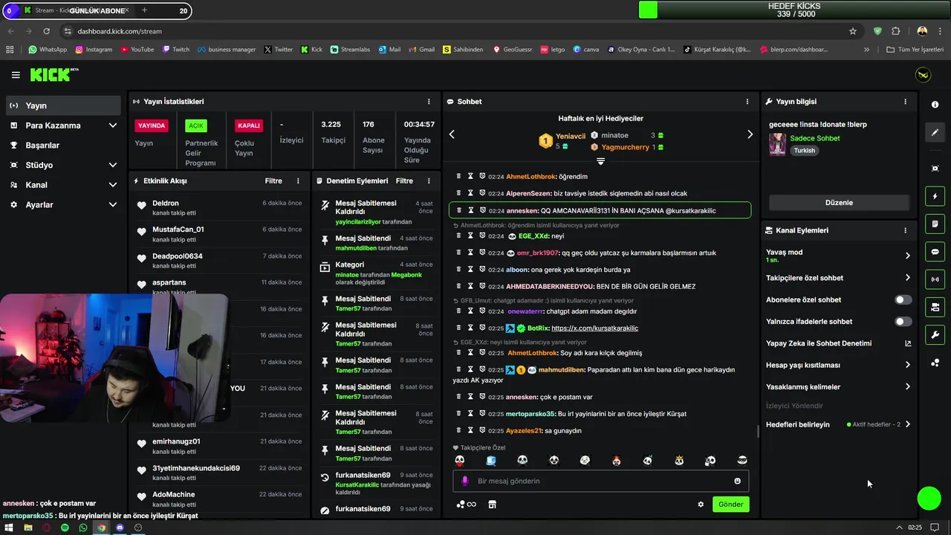
Task: Click the purple microphone icon in message box
Action: [x=465, y=481]
